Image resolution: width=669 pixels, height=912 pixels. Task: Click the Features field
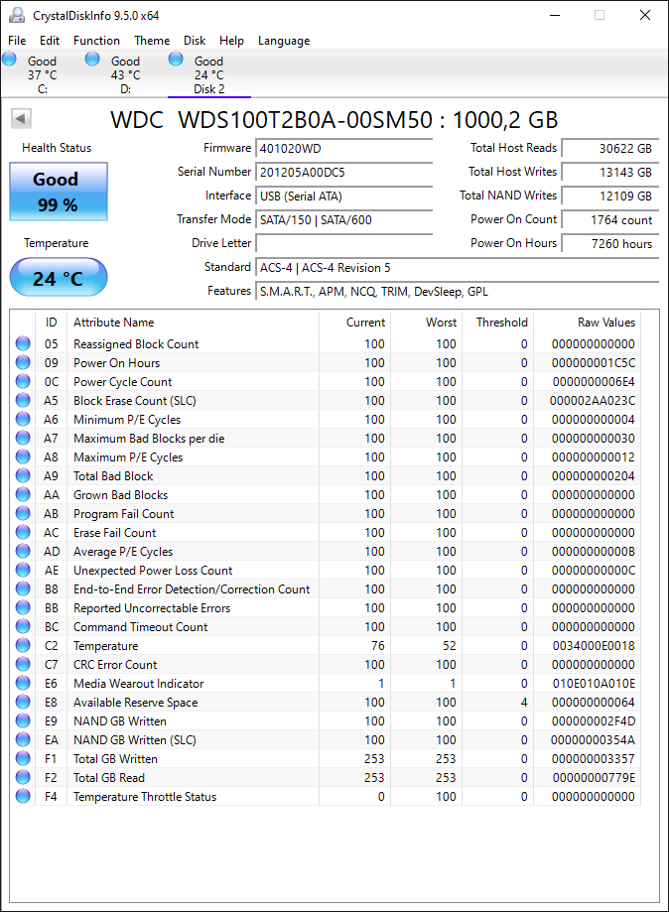tap(458, 292)
